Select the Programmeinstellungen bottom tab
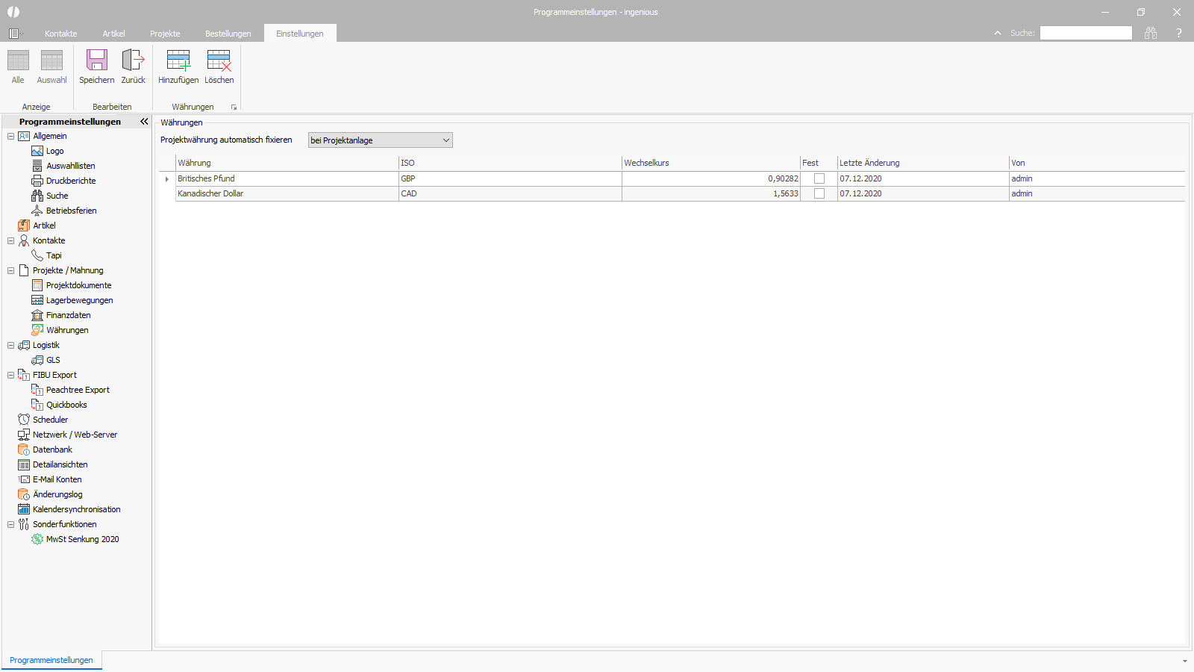The image size is (1194, 672). pos(51,660)
